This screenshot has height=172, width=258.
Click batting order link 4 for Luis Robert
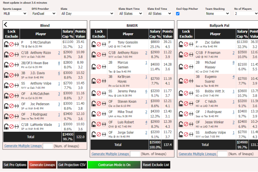point(146,122)
